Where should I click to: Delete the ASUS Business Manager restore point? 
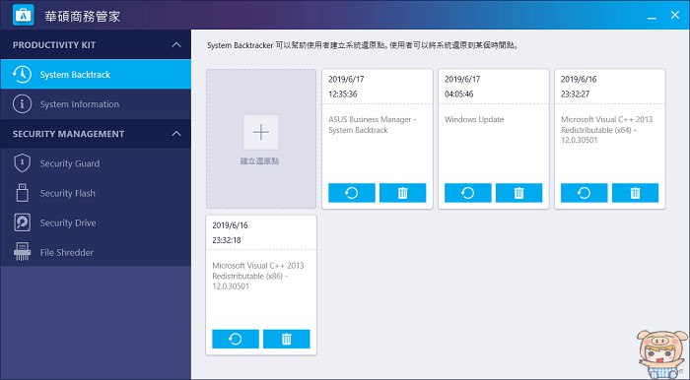pos(402,193)
